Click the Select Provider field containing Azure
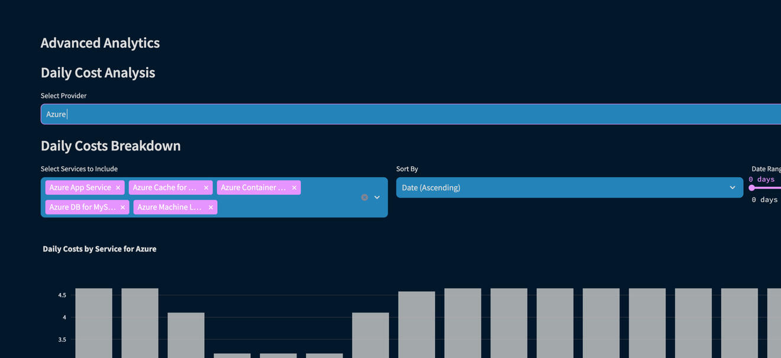781x358 pixels. (411, 114)
